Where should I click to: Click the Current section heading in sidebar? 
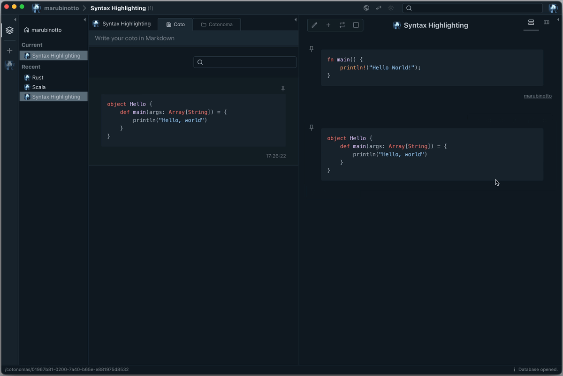32,45
